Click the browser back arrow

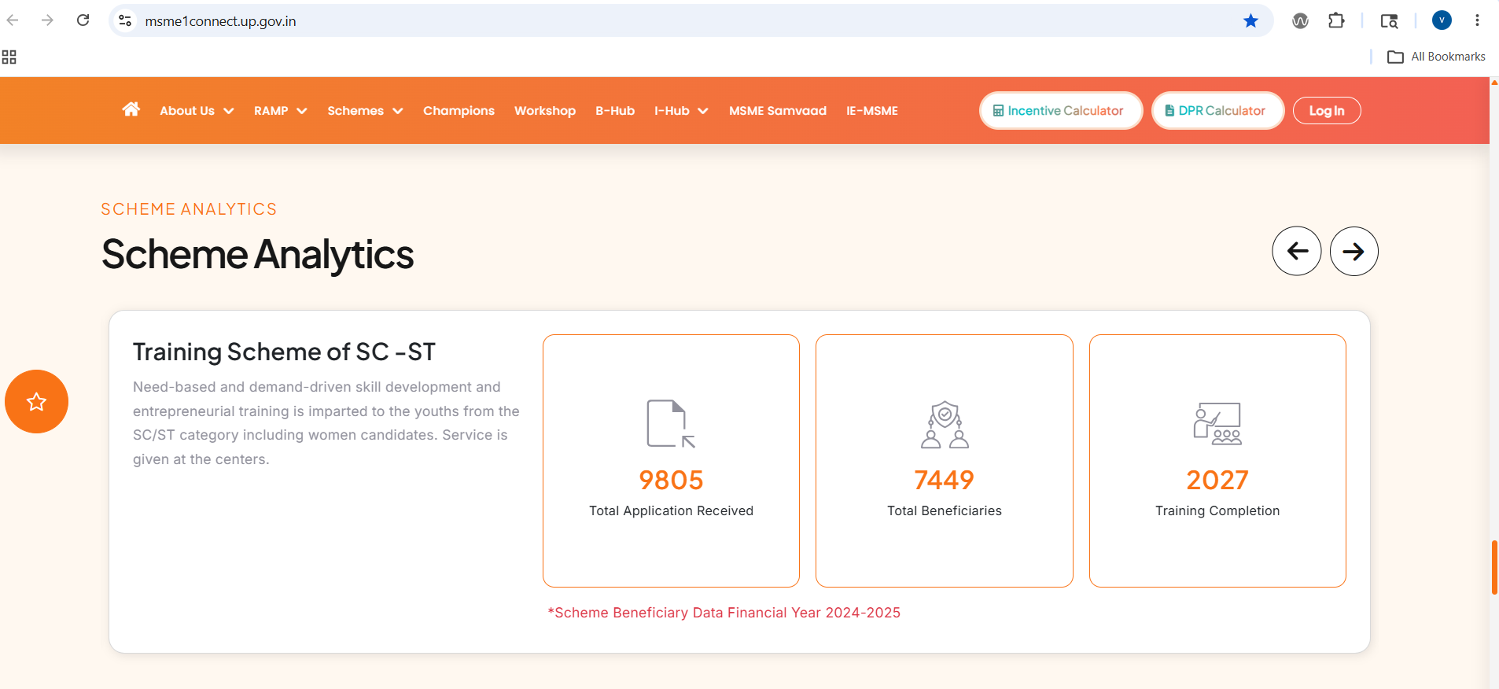point(13,20)
